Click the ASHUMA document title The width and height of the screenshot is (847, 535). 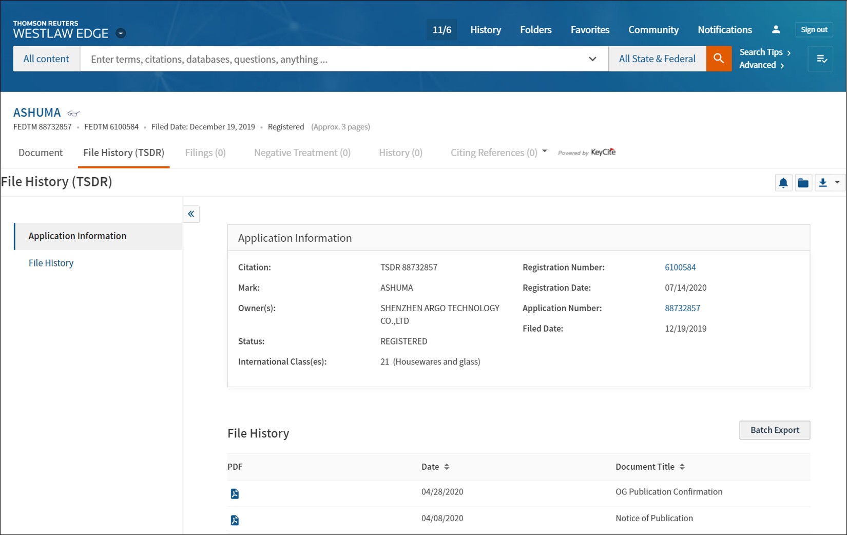pos(37,112)
